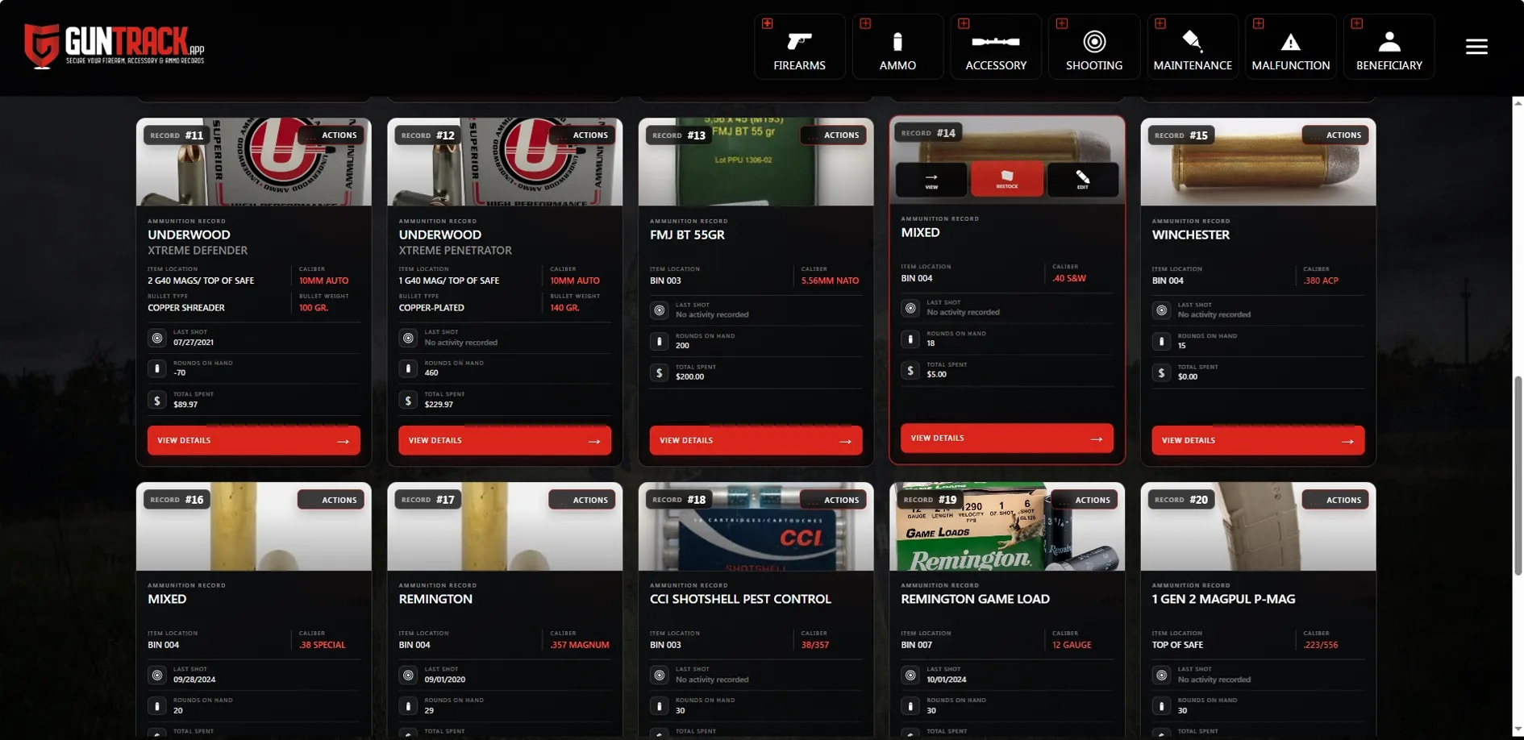View details for Underwood Xtreme Penetrator

coord(505,441)
